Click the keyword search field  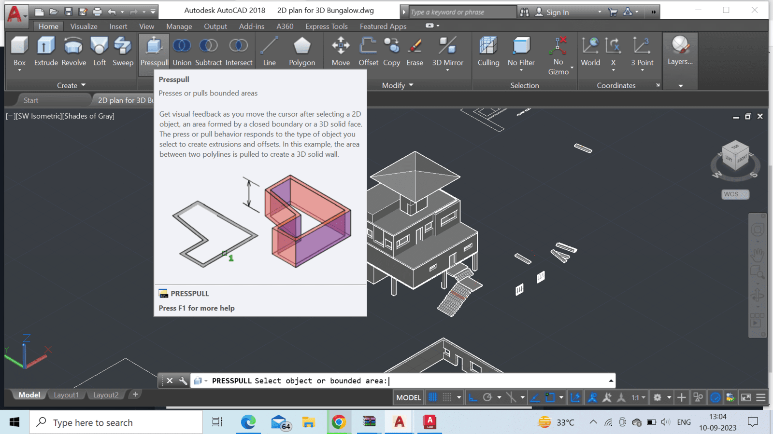tap(462, 12)
